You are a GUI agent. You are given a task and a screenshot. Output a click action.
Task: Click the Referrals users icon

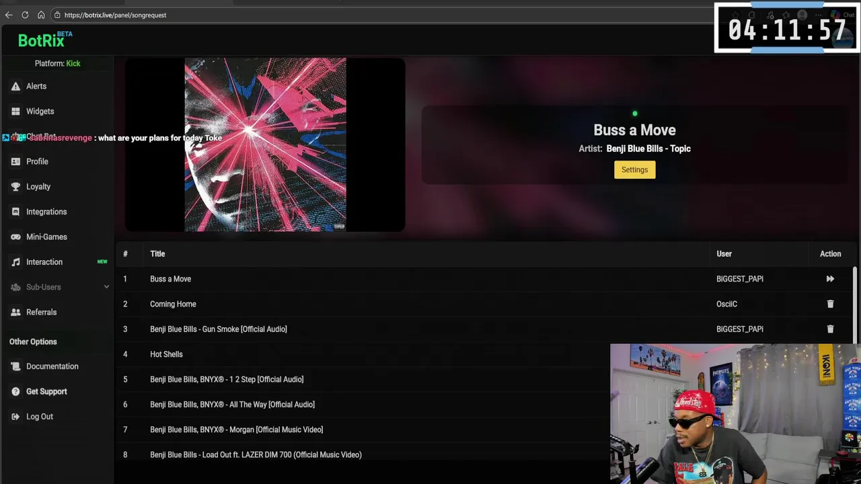pos(15,313)
